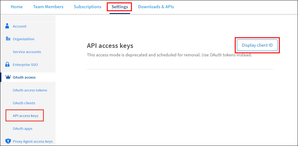Viewport: 298px width, 146px height.
Task: Switch to Team Members tab
Action: click(48, 7)
